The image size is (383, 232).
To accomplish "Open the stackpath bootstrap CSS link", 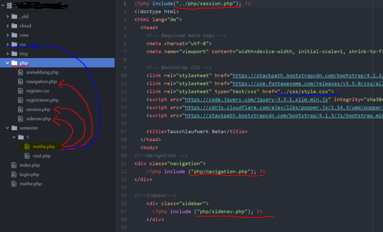I will (308, 76).
